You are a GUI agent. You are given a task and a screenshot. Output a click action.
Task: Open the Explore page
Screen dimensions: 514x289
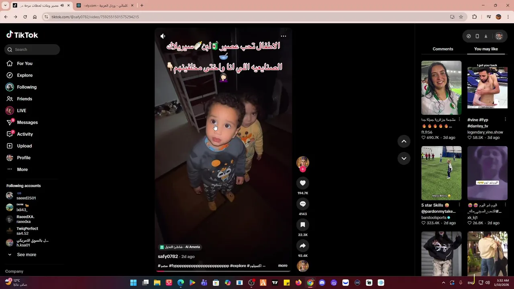(x=24, y=75)
